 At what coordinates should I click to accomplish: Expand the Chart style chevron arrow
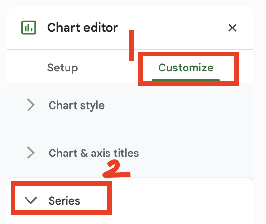coord(31,105)
